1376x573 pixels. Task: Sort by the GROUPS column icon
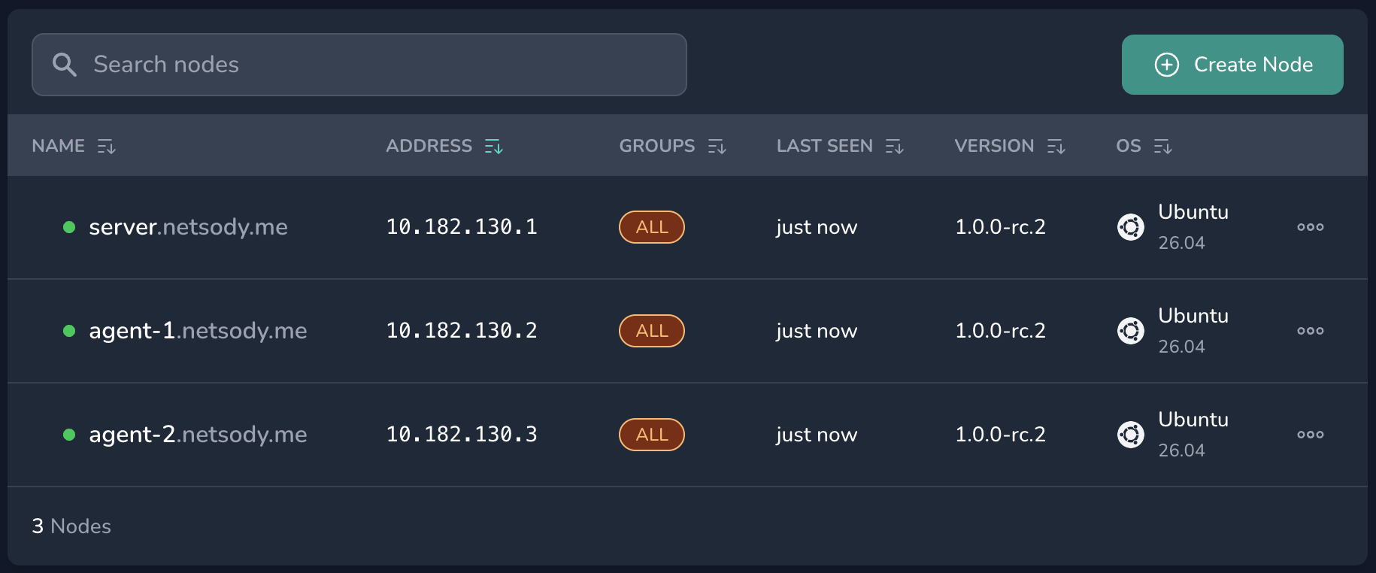(717, 147)
